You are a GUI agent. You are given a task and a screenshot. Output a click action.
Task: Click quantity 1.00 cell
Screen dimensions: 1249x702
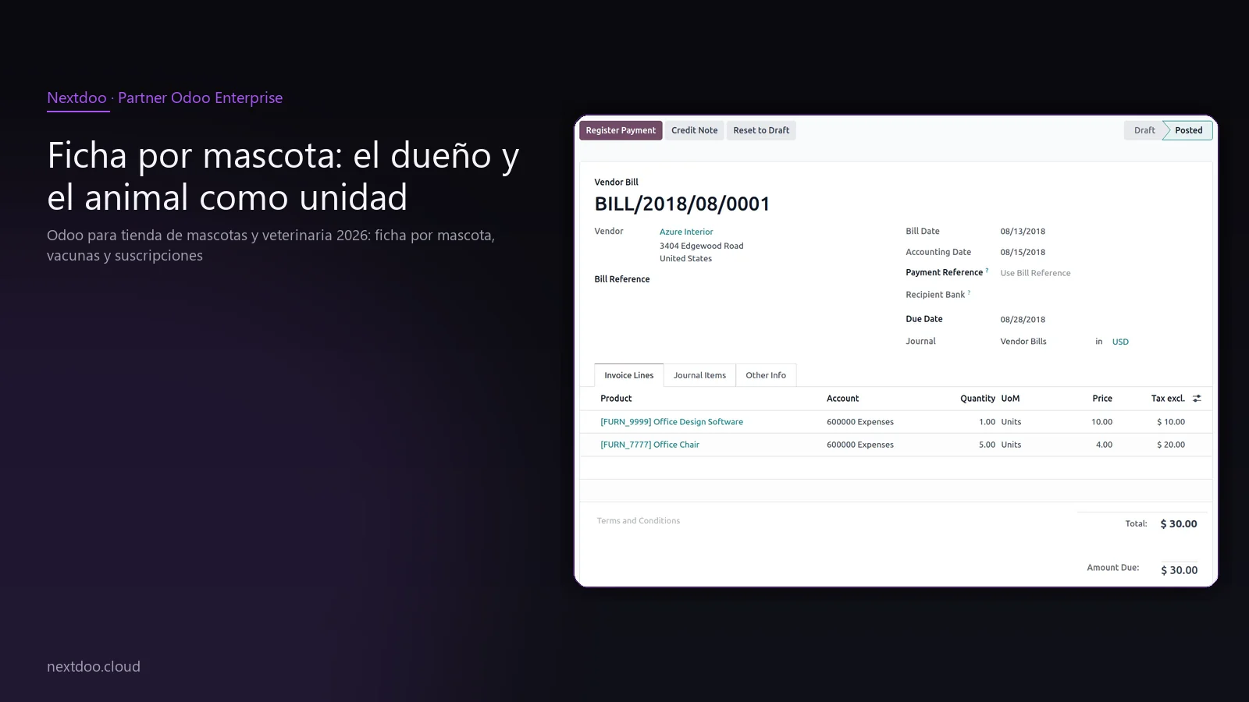coord(987,422)
